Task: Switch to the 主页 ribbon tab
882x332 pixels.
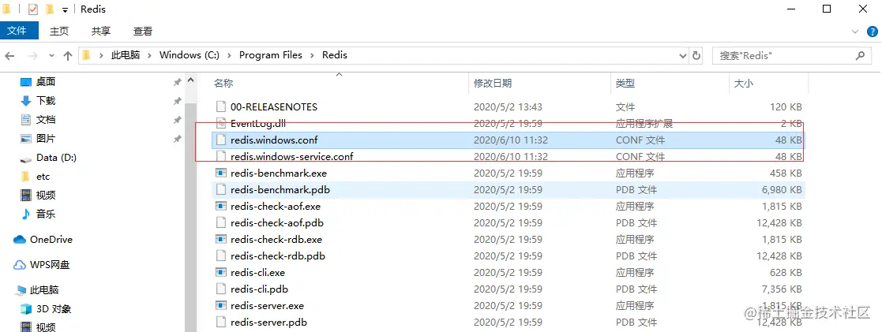Action: (x=59, y=31)
